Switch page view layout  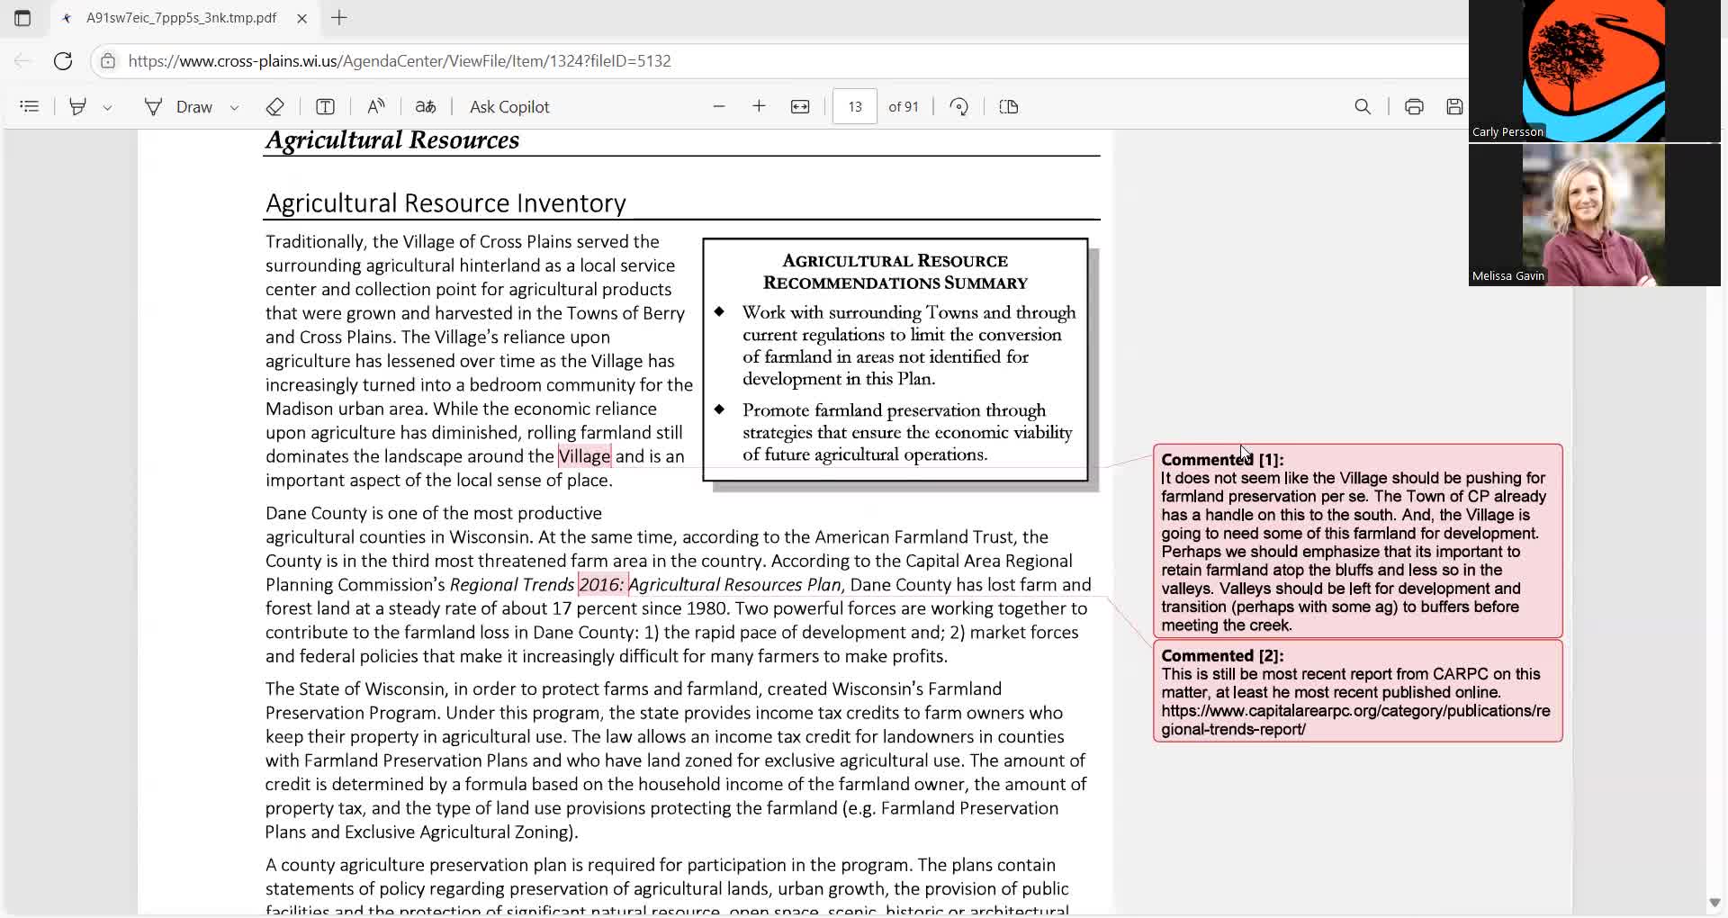coord(1009,106)
